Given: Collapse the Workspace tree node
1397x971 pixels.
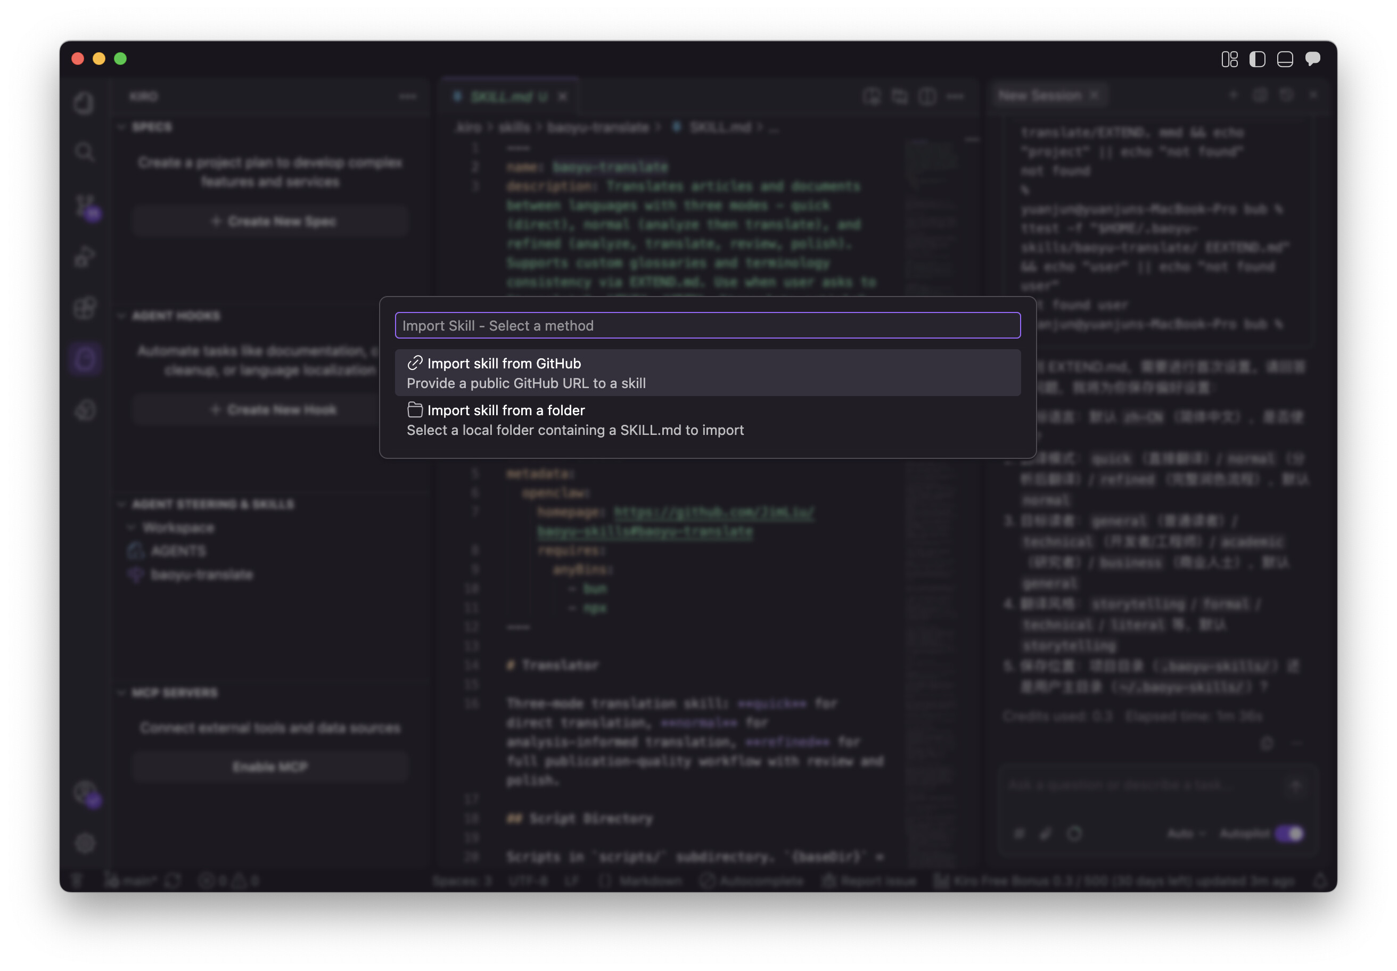Looking at the screenshot, I should pos(131,528).
